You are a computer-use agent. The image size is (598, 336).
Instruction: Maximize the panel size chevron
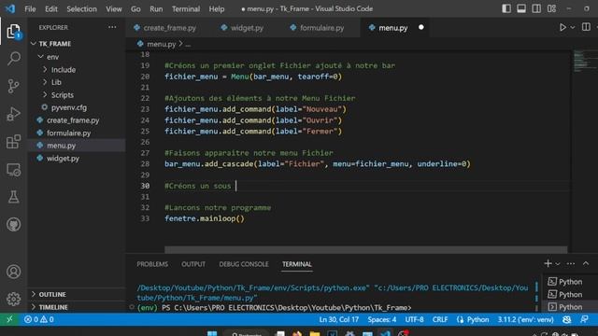(586, 263)
